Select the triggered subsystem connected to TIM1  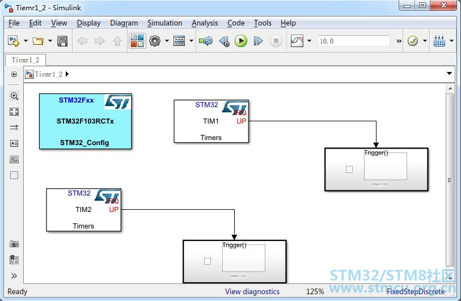pyautogui.click(x=377, y=169)
